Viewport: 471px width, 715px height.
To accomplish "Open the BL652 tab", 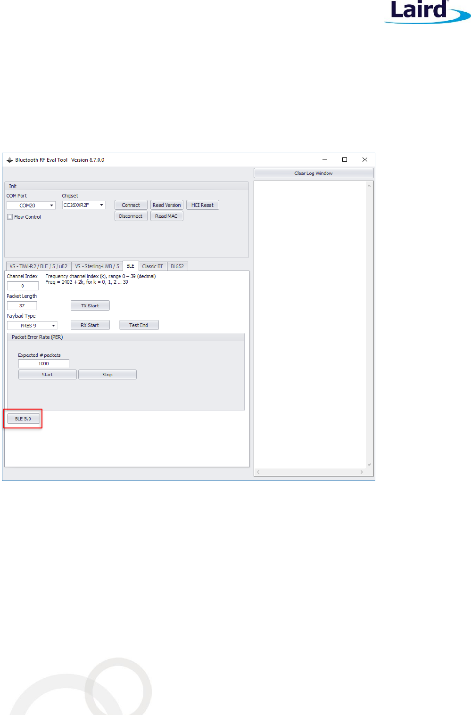I will [177, 266].
